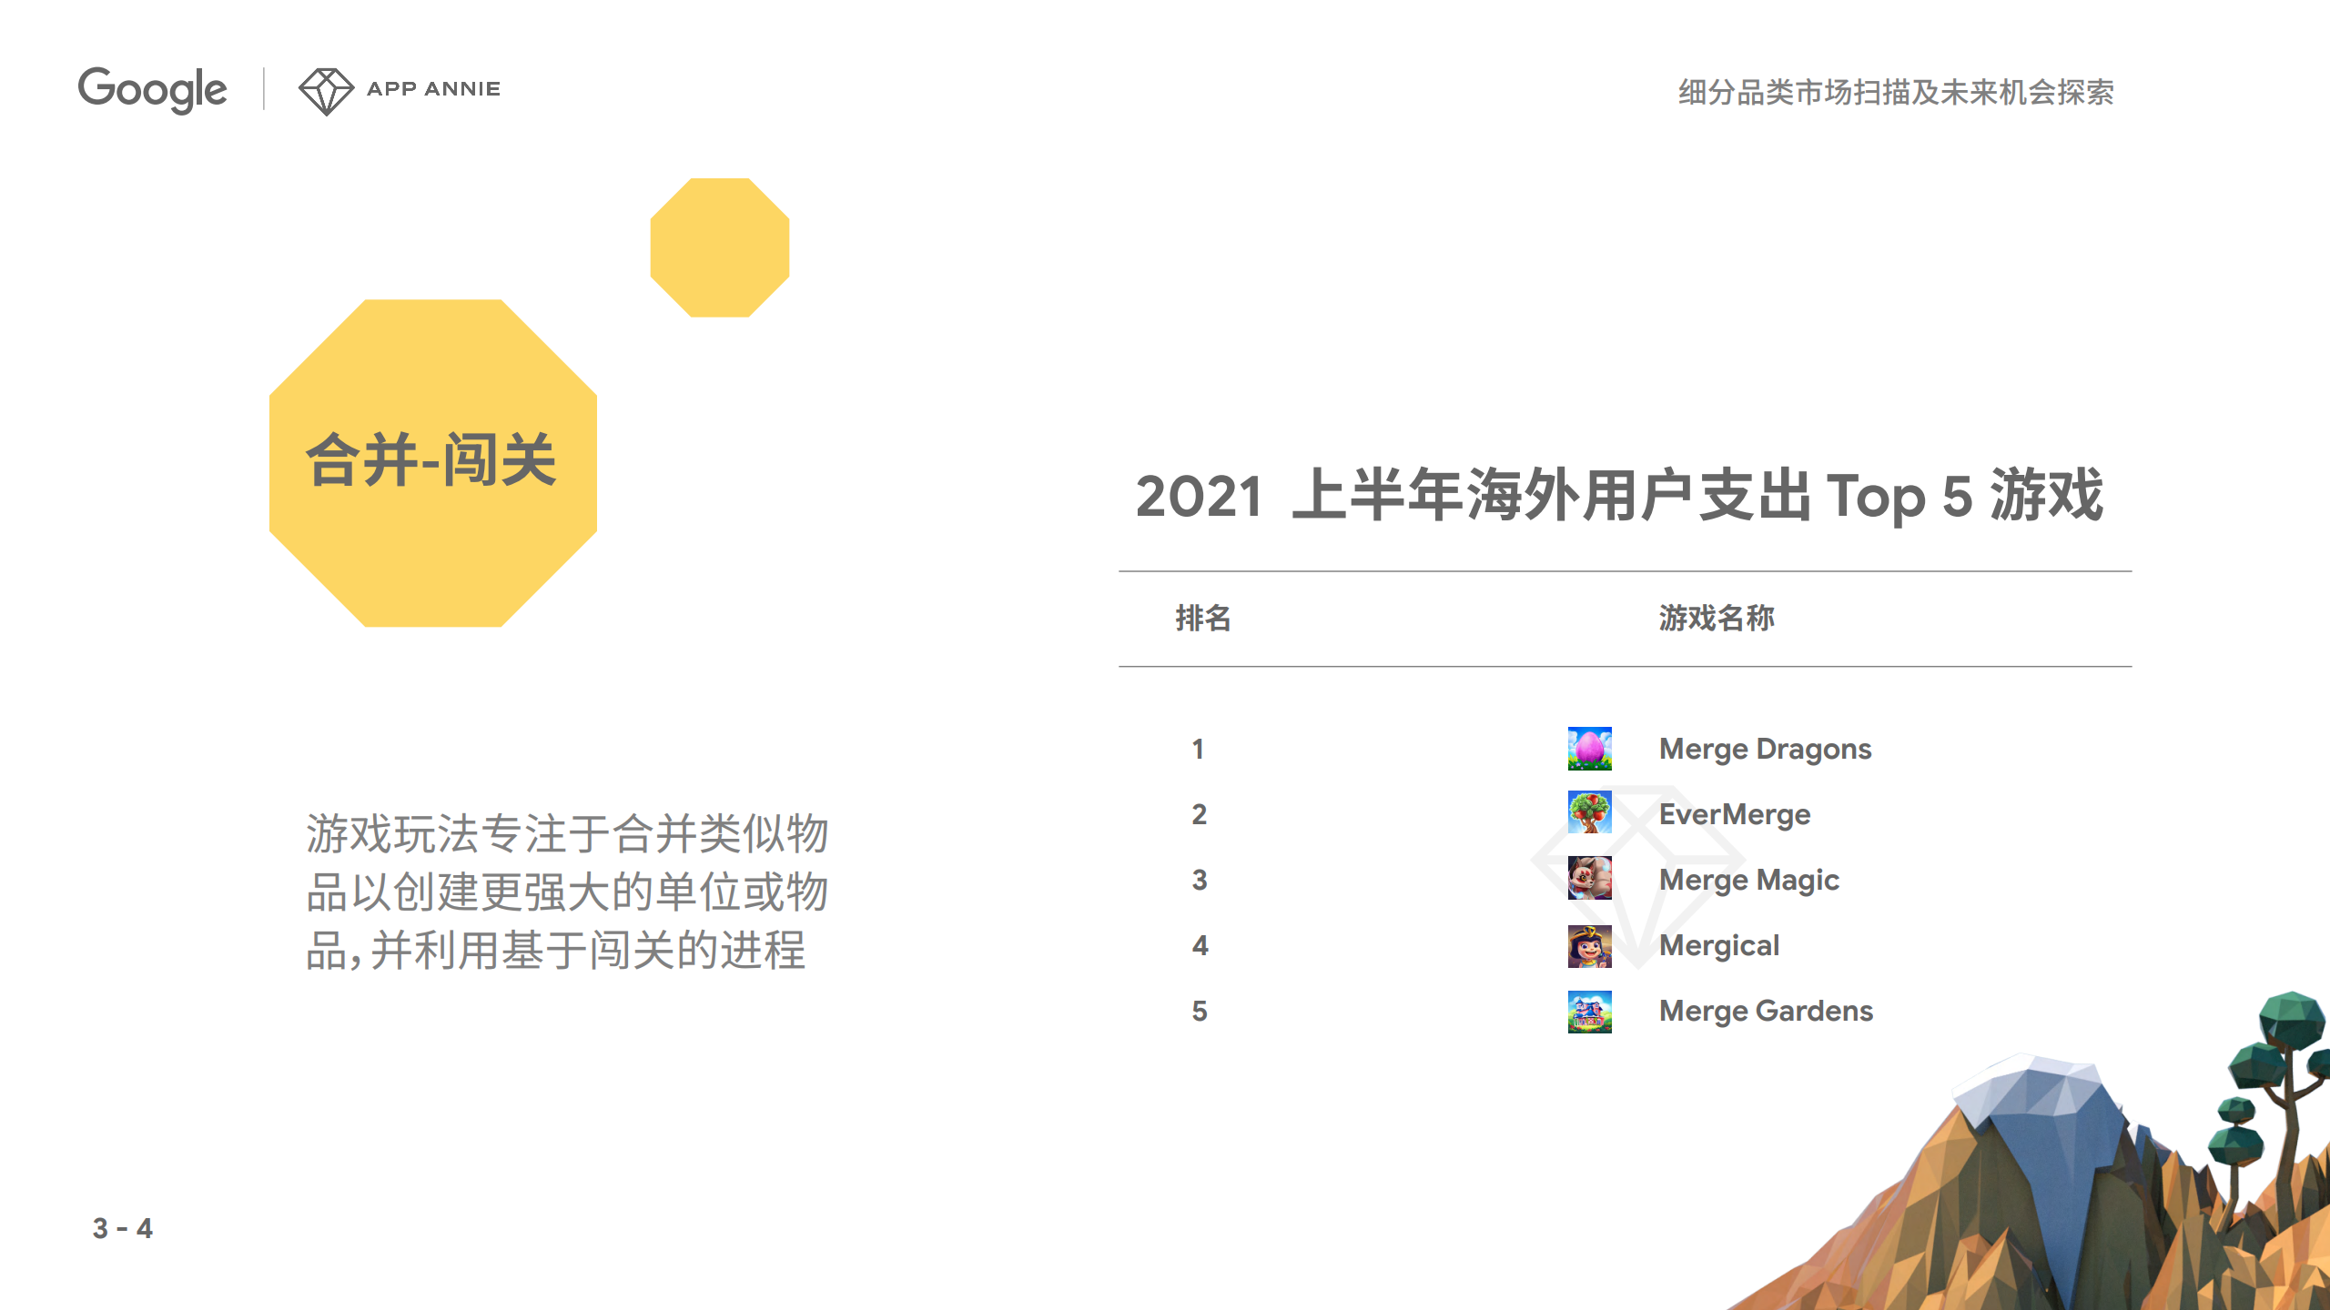
Task: Click the Merge Gardens game icon
Action: point(1589,1011)
